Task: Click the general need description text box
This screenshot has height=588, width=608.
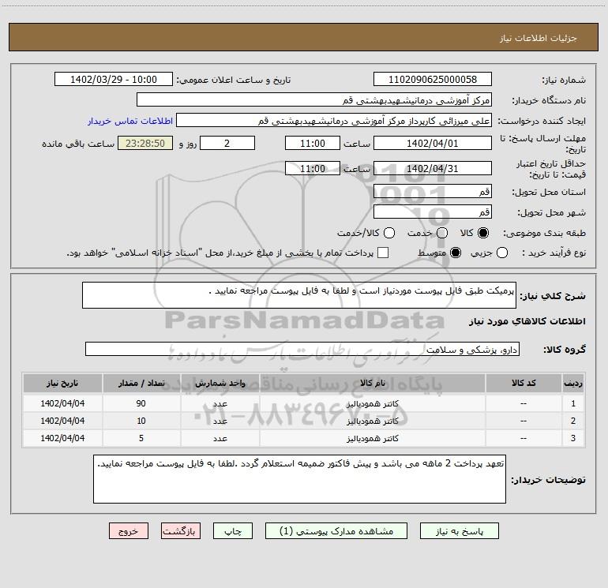Action: tap(299, 295)
